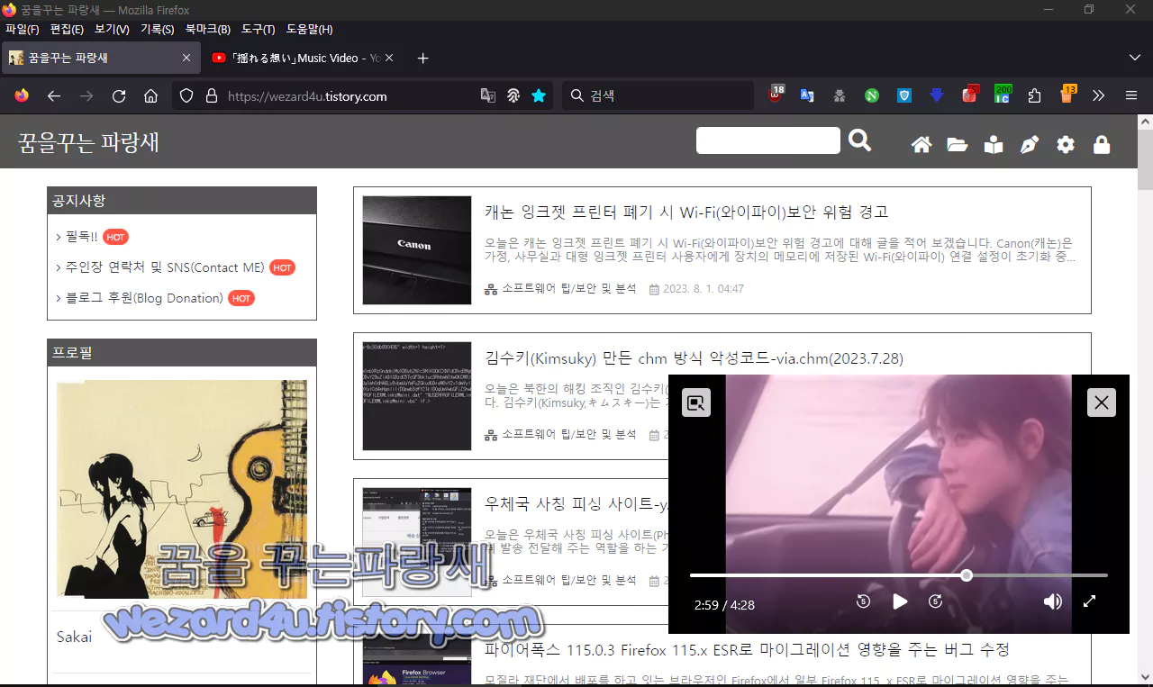Image resolution: width=1153 pixels, height=687 pixels.
Task: Open 블로그 후원(Blog Donation) notice link
Action: [x=144, y=298]
